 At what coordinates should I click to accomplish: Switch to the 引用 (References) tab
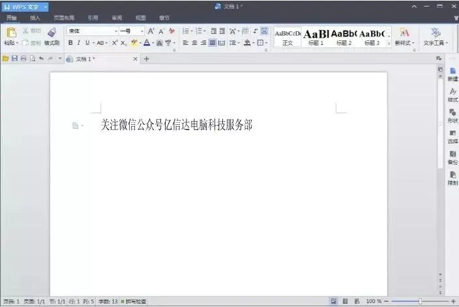coord(93,18)
